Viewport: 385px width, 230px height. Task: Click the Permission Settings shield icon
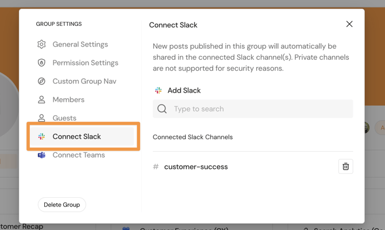41,63
